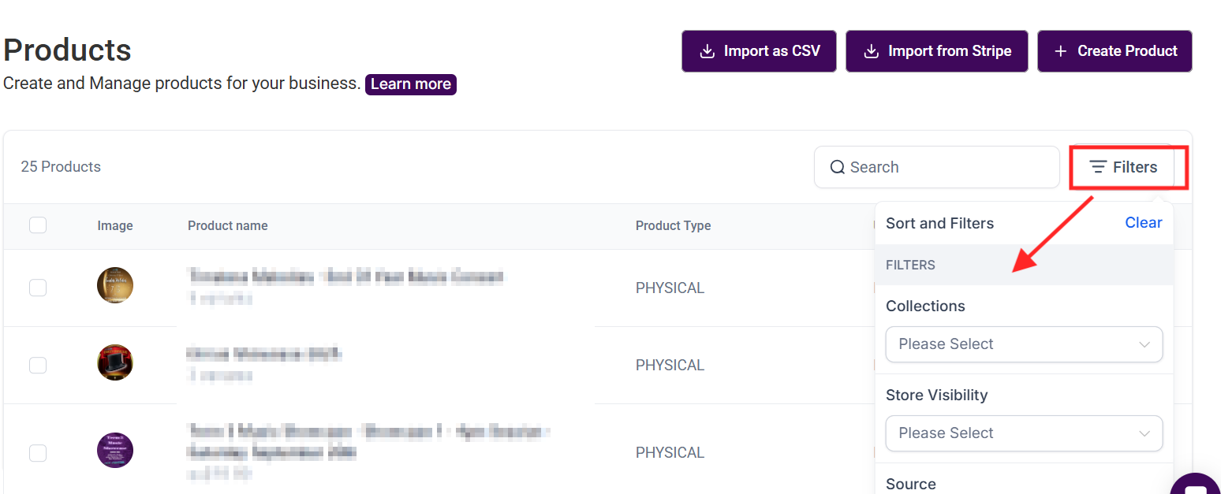
Task: Click the third product's purple thumbnail
Action: pos(115,451)
